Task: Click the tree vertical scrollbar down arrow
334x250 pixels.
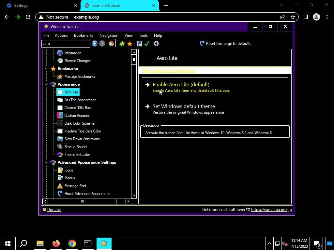Action: pyautogui.click(x=134, y=196)
